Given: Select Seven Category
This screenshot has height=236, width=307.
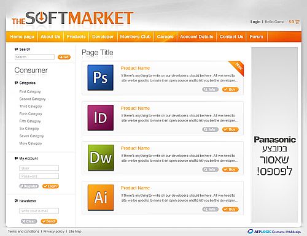Looking at the screenshot, I should (x=31, y=136).
